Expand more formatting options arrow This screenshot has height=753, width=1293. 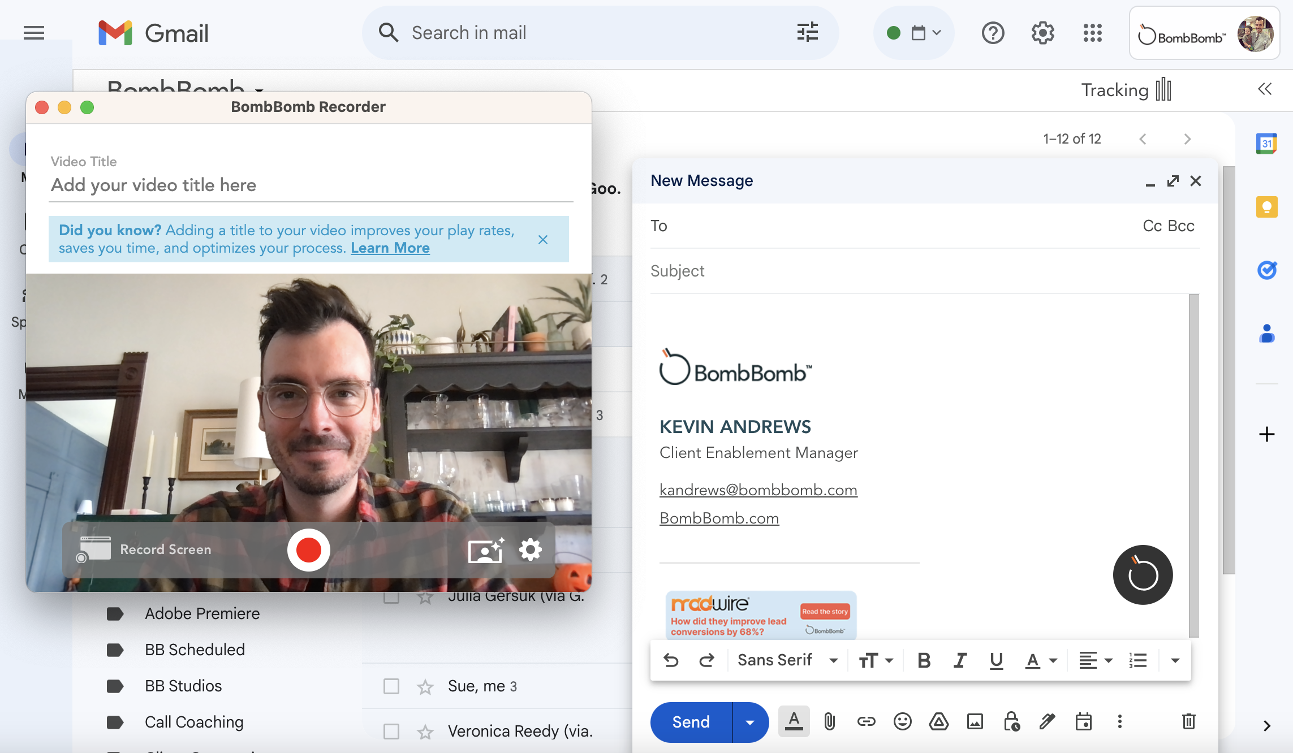[x=1175, y=660]
